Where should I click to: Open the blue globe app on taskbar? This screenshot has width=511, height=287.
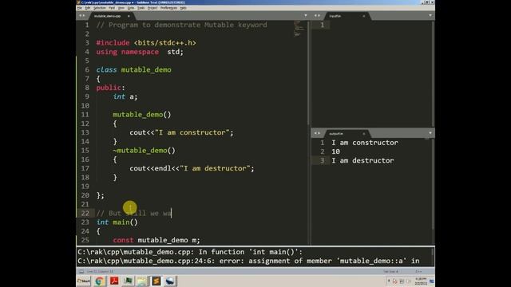(170, 281)
